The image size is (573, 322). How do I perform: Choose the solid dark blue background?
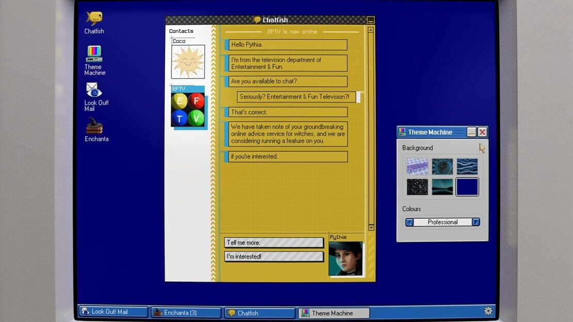tap(467, 187)
